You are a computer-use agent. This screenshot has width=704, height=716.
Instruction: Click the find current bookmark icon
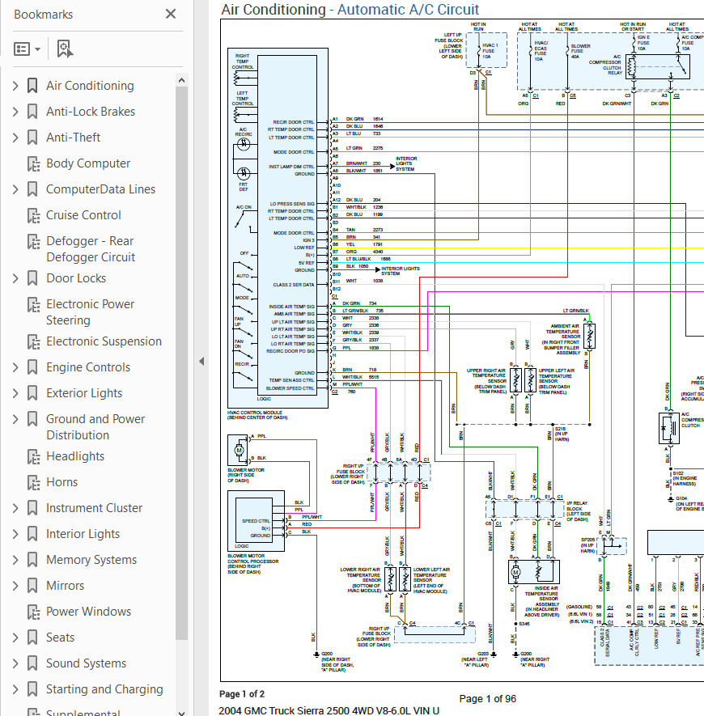(65, 49)
